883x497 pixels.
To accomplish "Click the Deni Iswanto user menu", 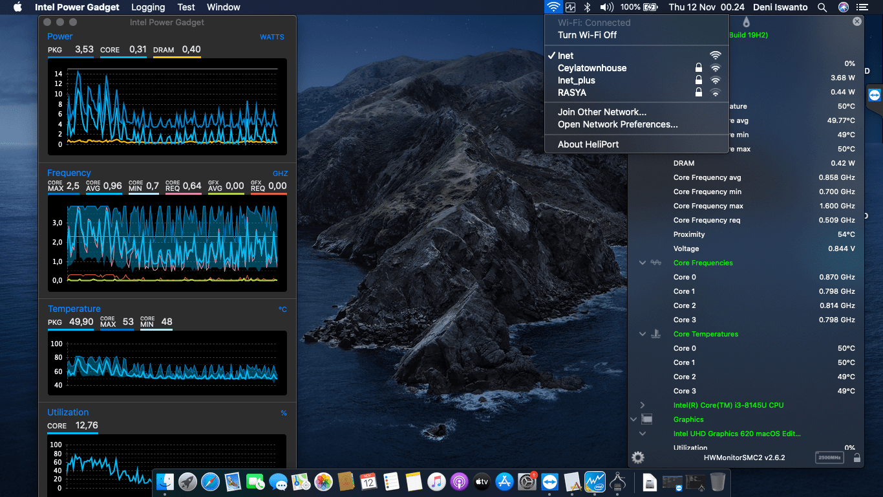I will (781, 7).
